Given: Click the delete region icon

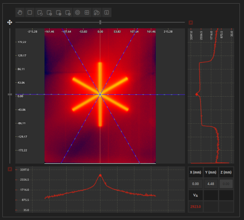Looking at the screenshot, I should pos(68,13).
